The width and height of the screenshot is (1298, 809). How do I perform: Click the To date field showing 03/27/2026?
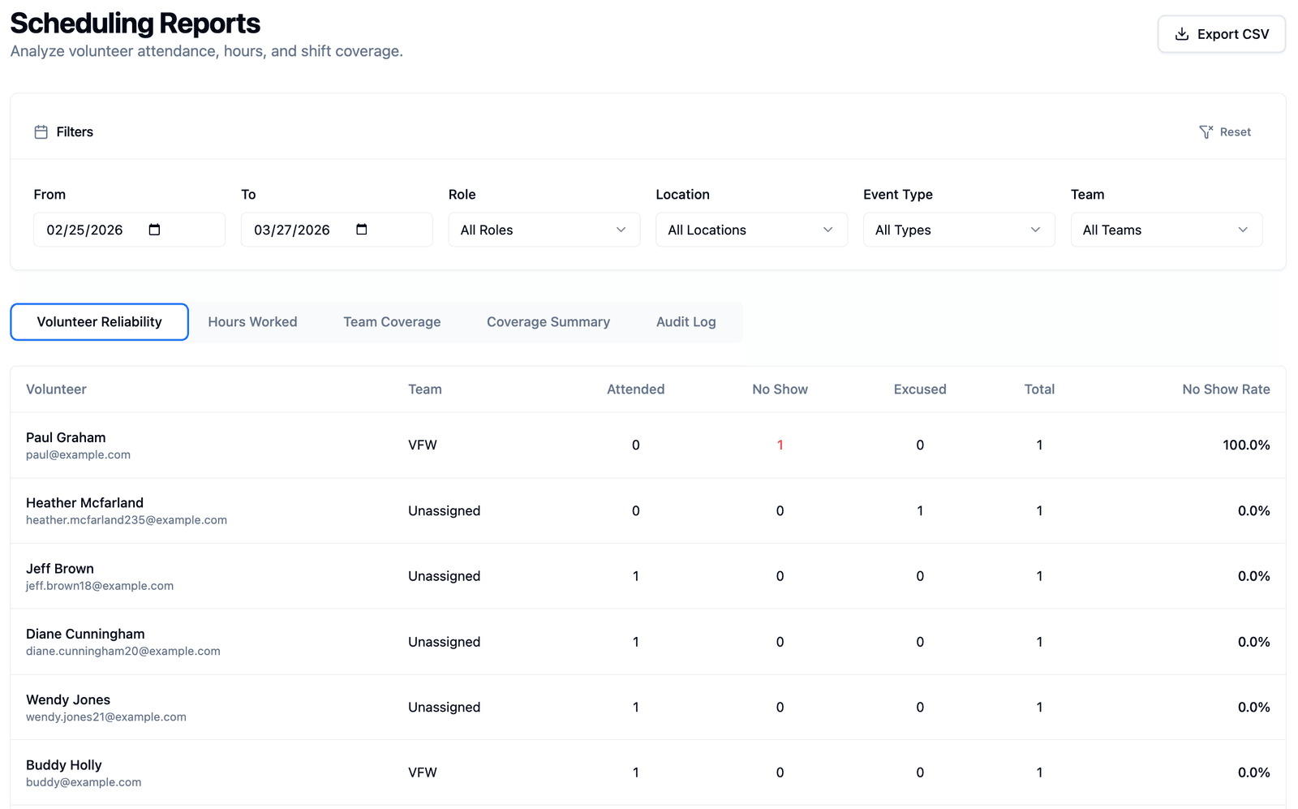click(x=296, y=230)
